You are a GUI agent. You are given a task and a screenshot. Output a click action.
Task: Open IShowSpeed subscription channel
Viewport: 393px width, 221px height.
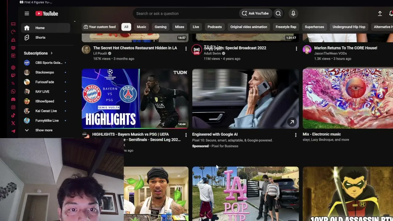(x=46, y=101)
